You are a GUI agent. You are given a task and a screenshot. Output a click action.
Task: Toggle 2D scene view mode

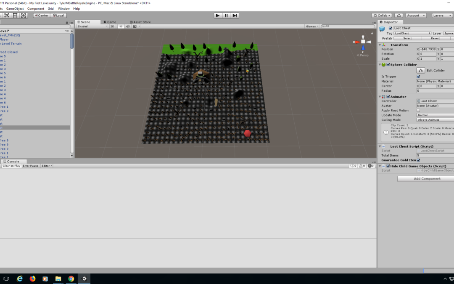tap(112, 27)
